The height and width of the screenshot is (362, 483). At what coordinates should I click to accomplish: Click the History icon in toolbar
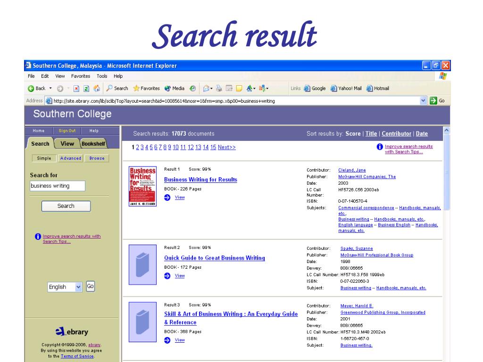point(192,88)
